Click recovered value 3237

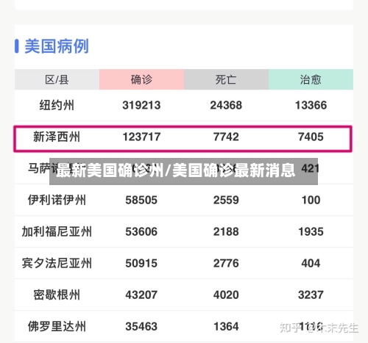311,295
